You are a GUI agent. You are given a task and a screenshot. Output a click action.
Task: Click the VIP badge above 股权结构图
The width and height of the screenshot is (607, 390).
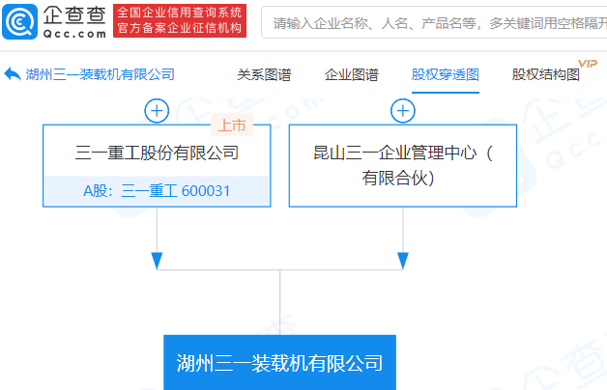[x=588, y=64]
